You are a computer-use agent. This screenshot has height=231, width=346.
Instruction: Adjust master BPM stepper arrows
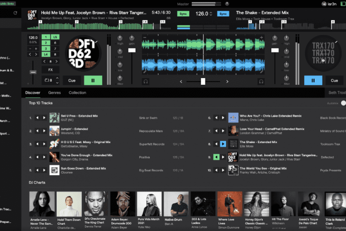[211, 13]
